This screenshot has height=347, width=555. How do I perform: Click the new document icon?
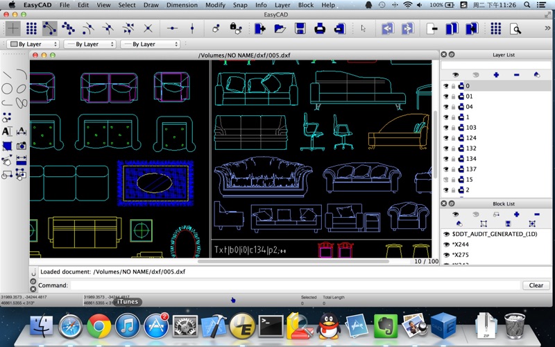(x=260, y=28)
